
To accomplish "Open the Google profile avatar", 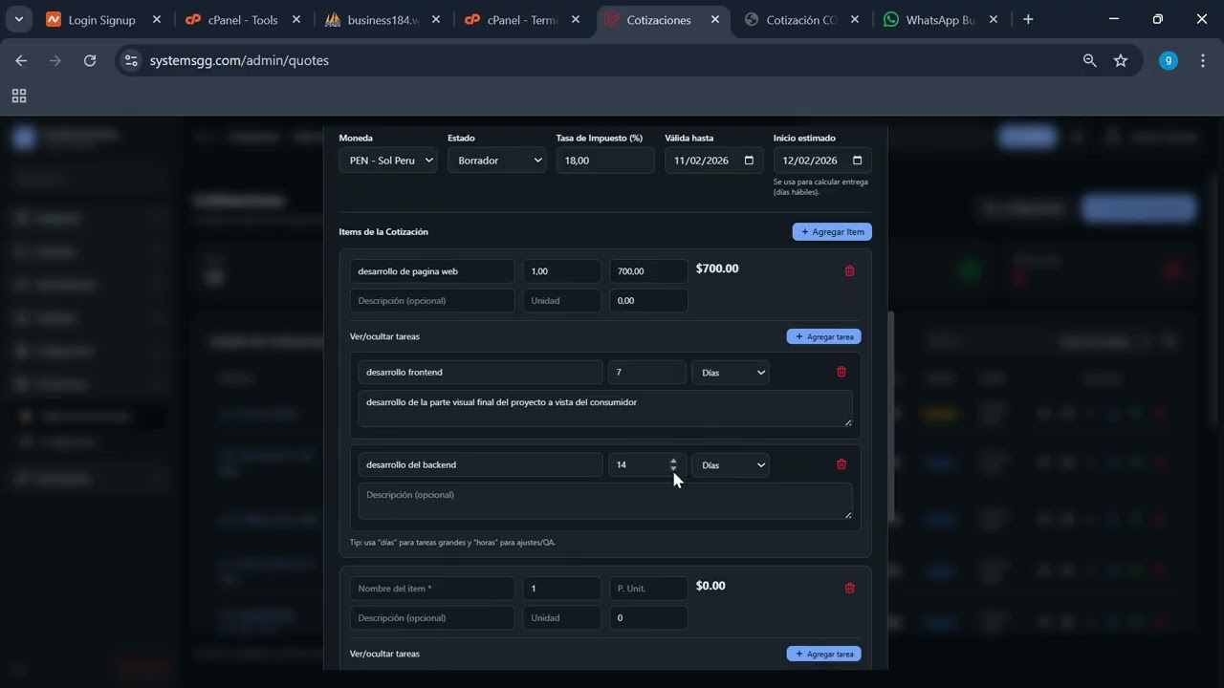I will (x=1169, y=60).
